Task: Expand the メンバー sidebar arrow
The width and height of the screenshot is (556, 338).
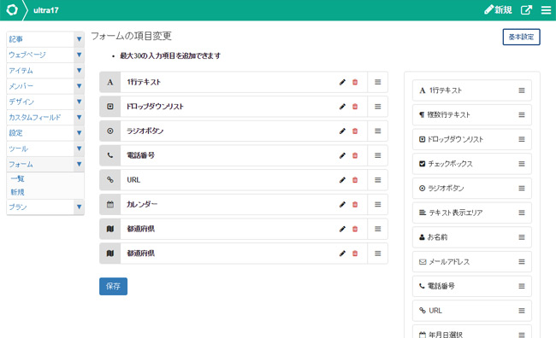Action: (79, 86)
